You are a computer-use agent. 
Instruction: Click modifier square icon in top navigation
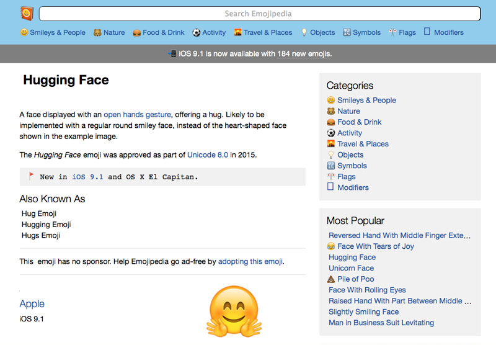click(427, 31)
